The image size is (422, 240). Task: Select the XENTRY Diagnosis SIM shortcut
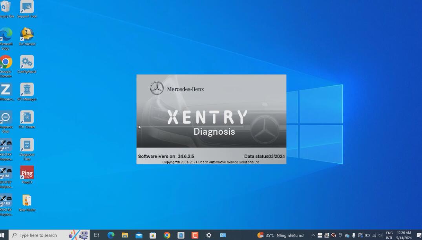pyautogui.click(x=6, y=177)
